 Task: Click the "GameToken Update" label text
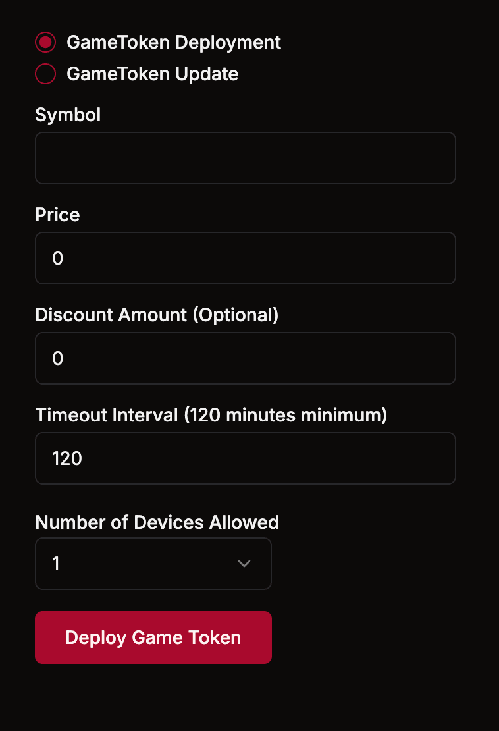pos(152,74)
